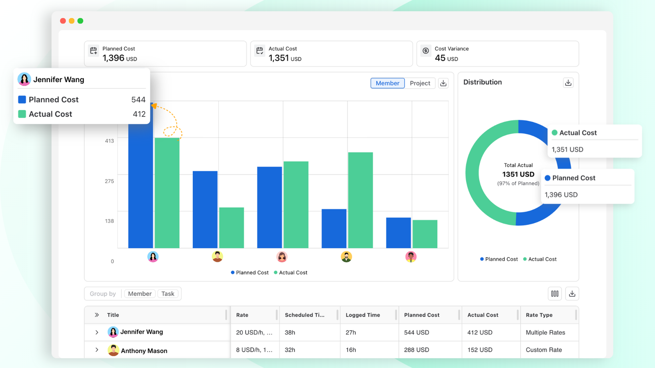Click the green Actual Cost swatch in tooltip
The image size is (655, 368).
point(22,114)
